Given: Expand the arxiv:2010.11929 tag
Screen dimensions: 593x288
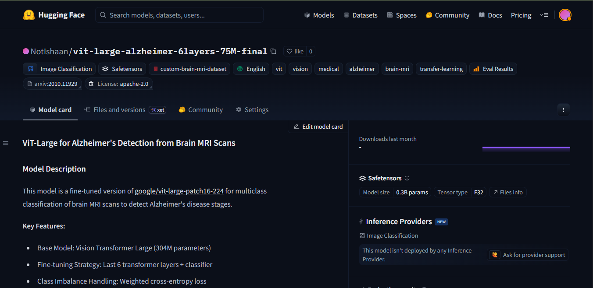Looking at the screenshot, I should (52, 84).
